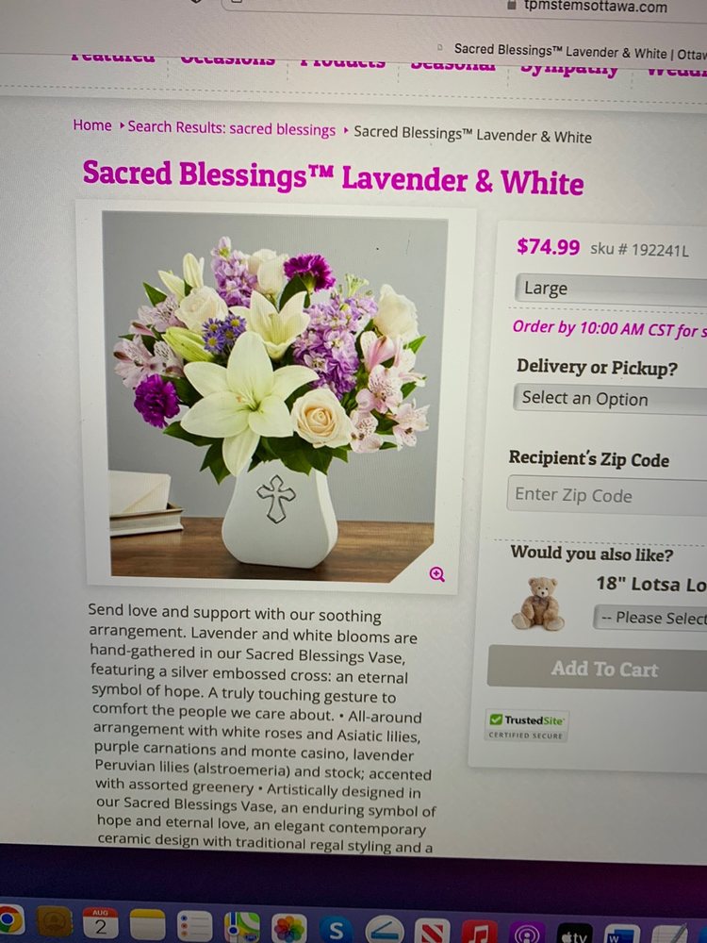Open the Large size dropdown
This screenshot has height=943, width=707.
pyautogui.click(x=611, y=290)
